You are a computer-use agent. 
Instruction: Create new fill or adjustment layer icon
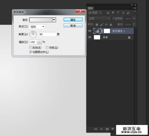click(x=113, y=129)
